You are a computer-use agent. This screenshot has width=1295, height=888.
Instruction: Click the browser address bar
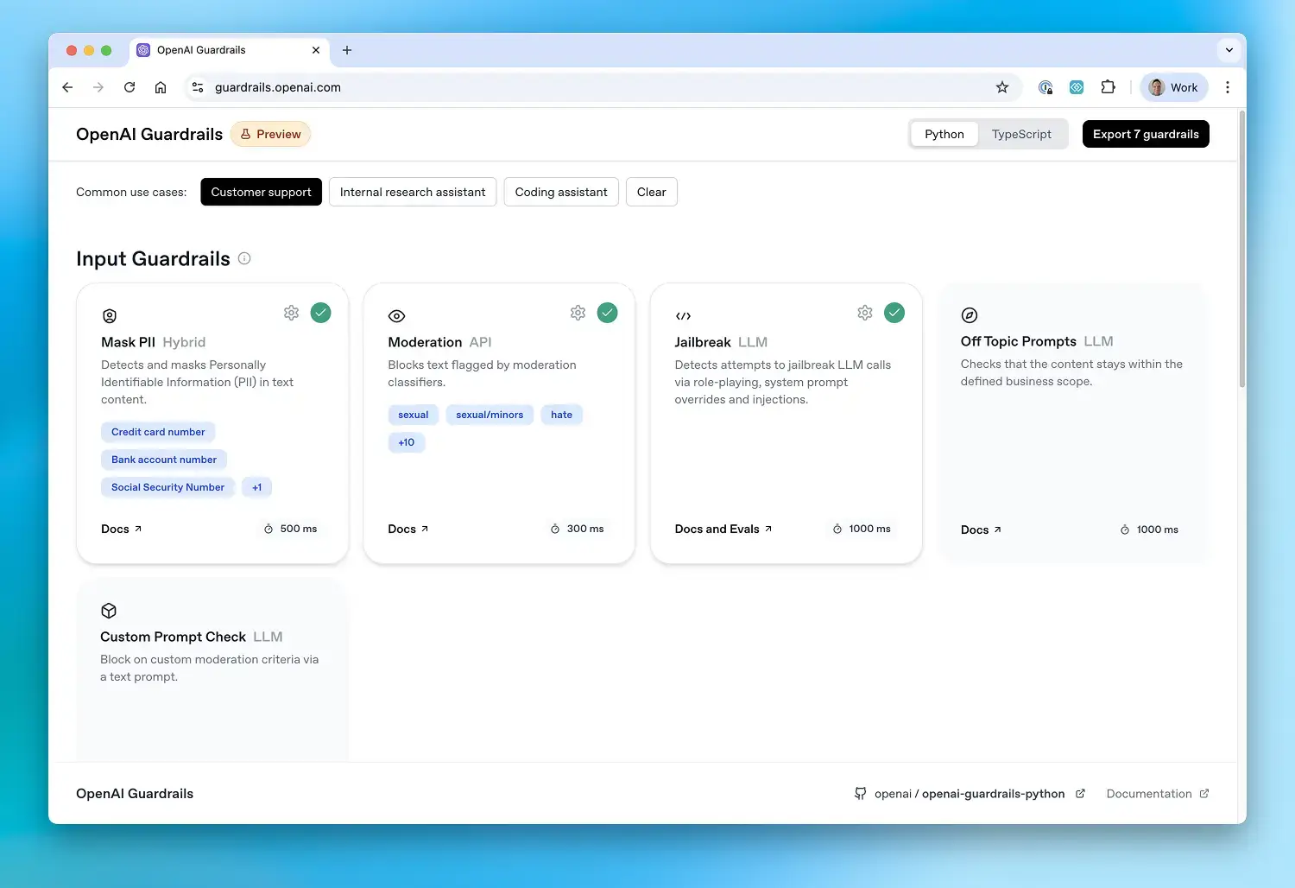point(518,86)
